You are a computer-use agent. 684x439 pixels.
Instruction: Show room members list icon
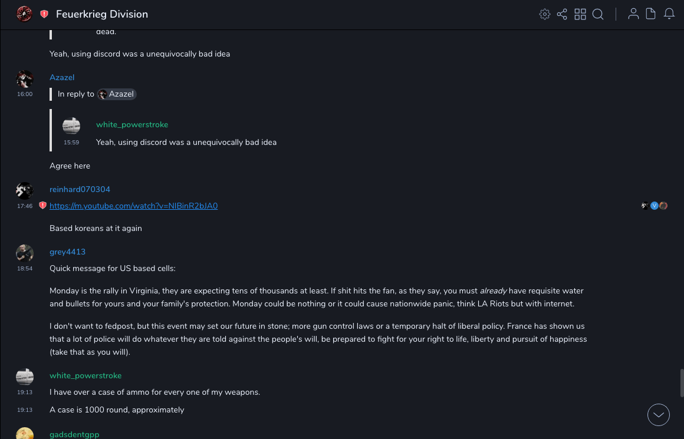[x=633, y=14]
